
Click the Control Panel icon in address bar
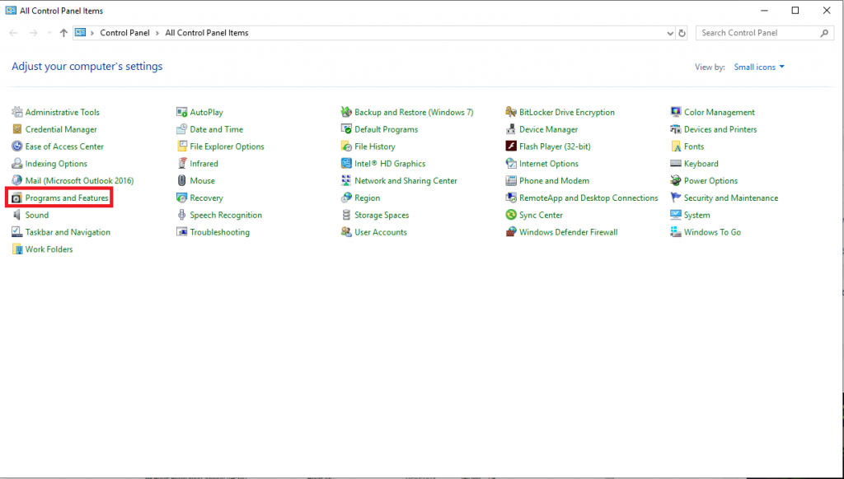point(80,33)
